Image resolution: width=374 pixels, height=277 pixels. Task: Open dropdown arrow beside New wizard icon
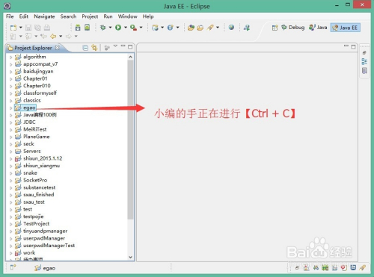point(21,28)
